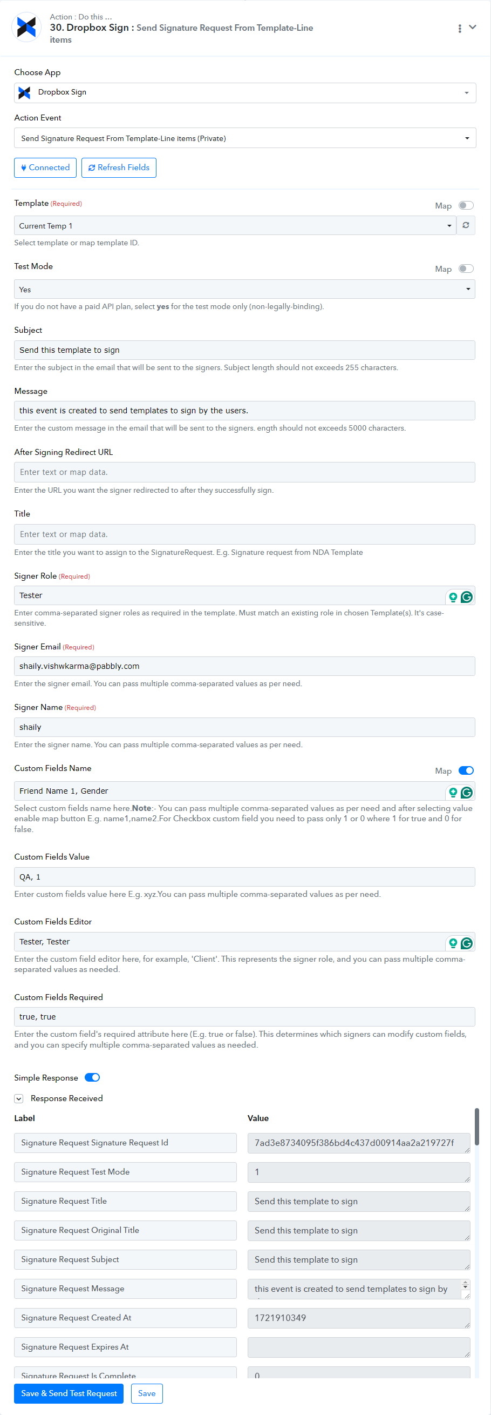Image resolution: width=491 pixels, height=1415 pixels.
Task: Enable the Map toggle for Test Mode
Action: [x=466, y=269]
